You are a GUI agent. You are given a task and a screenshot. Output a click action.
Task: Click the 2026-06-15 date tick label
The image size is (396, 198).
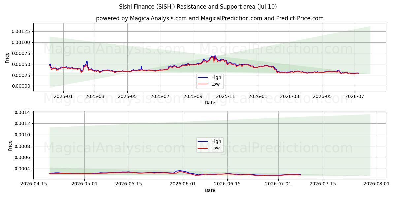[x=227, y=184]
